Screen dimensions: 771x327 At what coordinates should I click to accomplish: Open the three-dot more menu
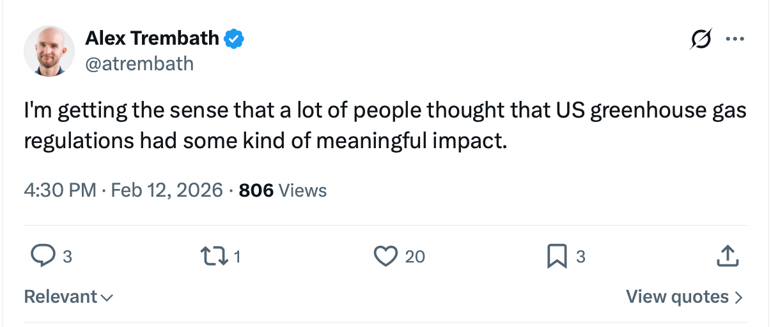pyautogui.click(x=735, y=40)
